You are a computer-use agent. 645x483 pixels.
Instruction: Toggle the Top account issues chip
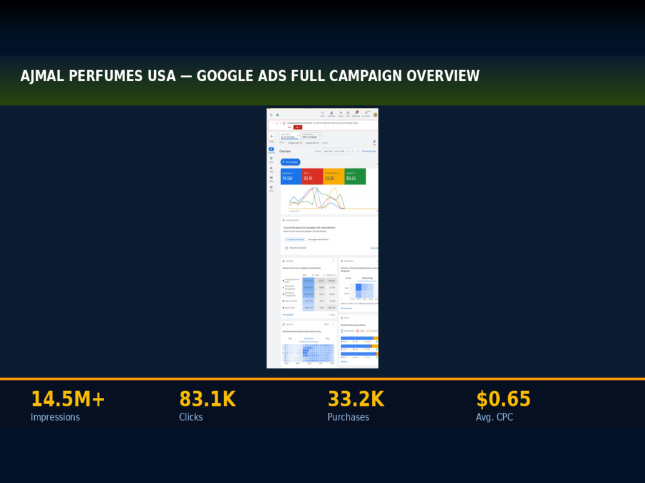[295, 240]
